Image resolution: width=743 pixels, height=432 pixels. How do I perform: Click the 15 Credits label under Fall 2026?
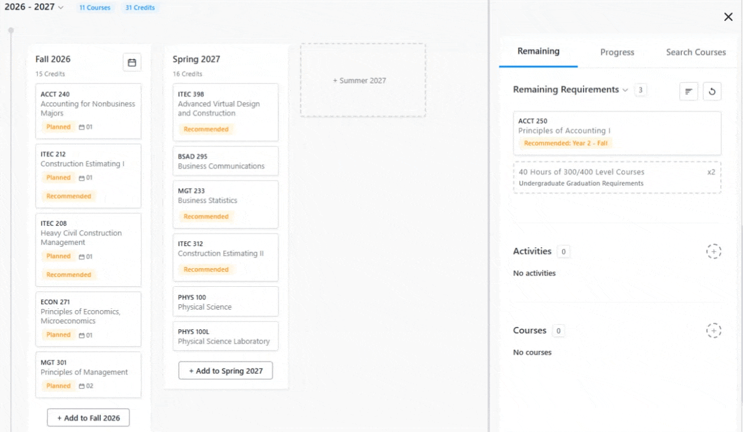point(50,74)
